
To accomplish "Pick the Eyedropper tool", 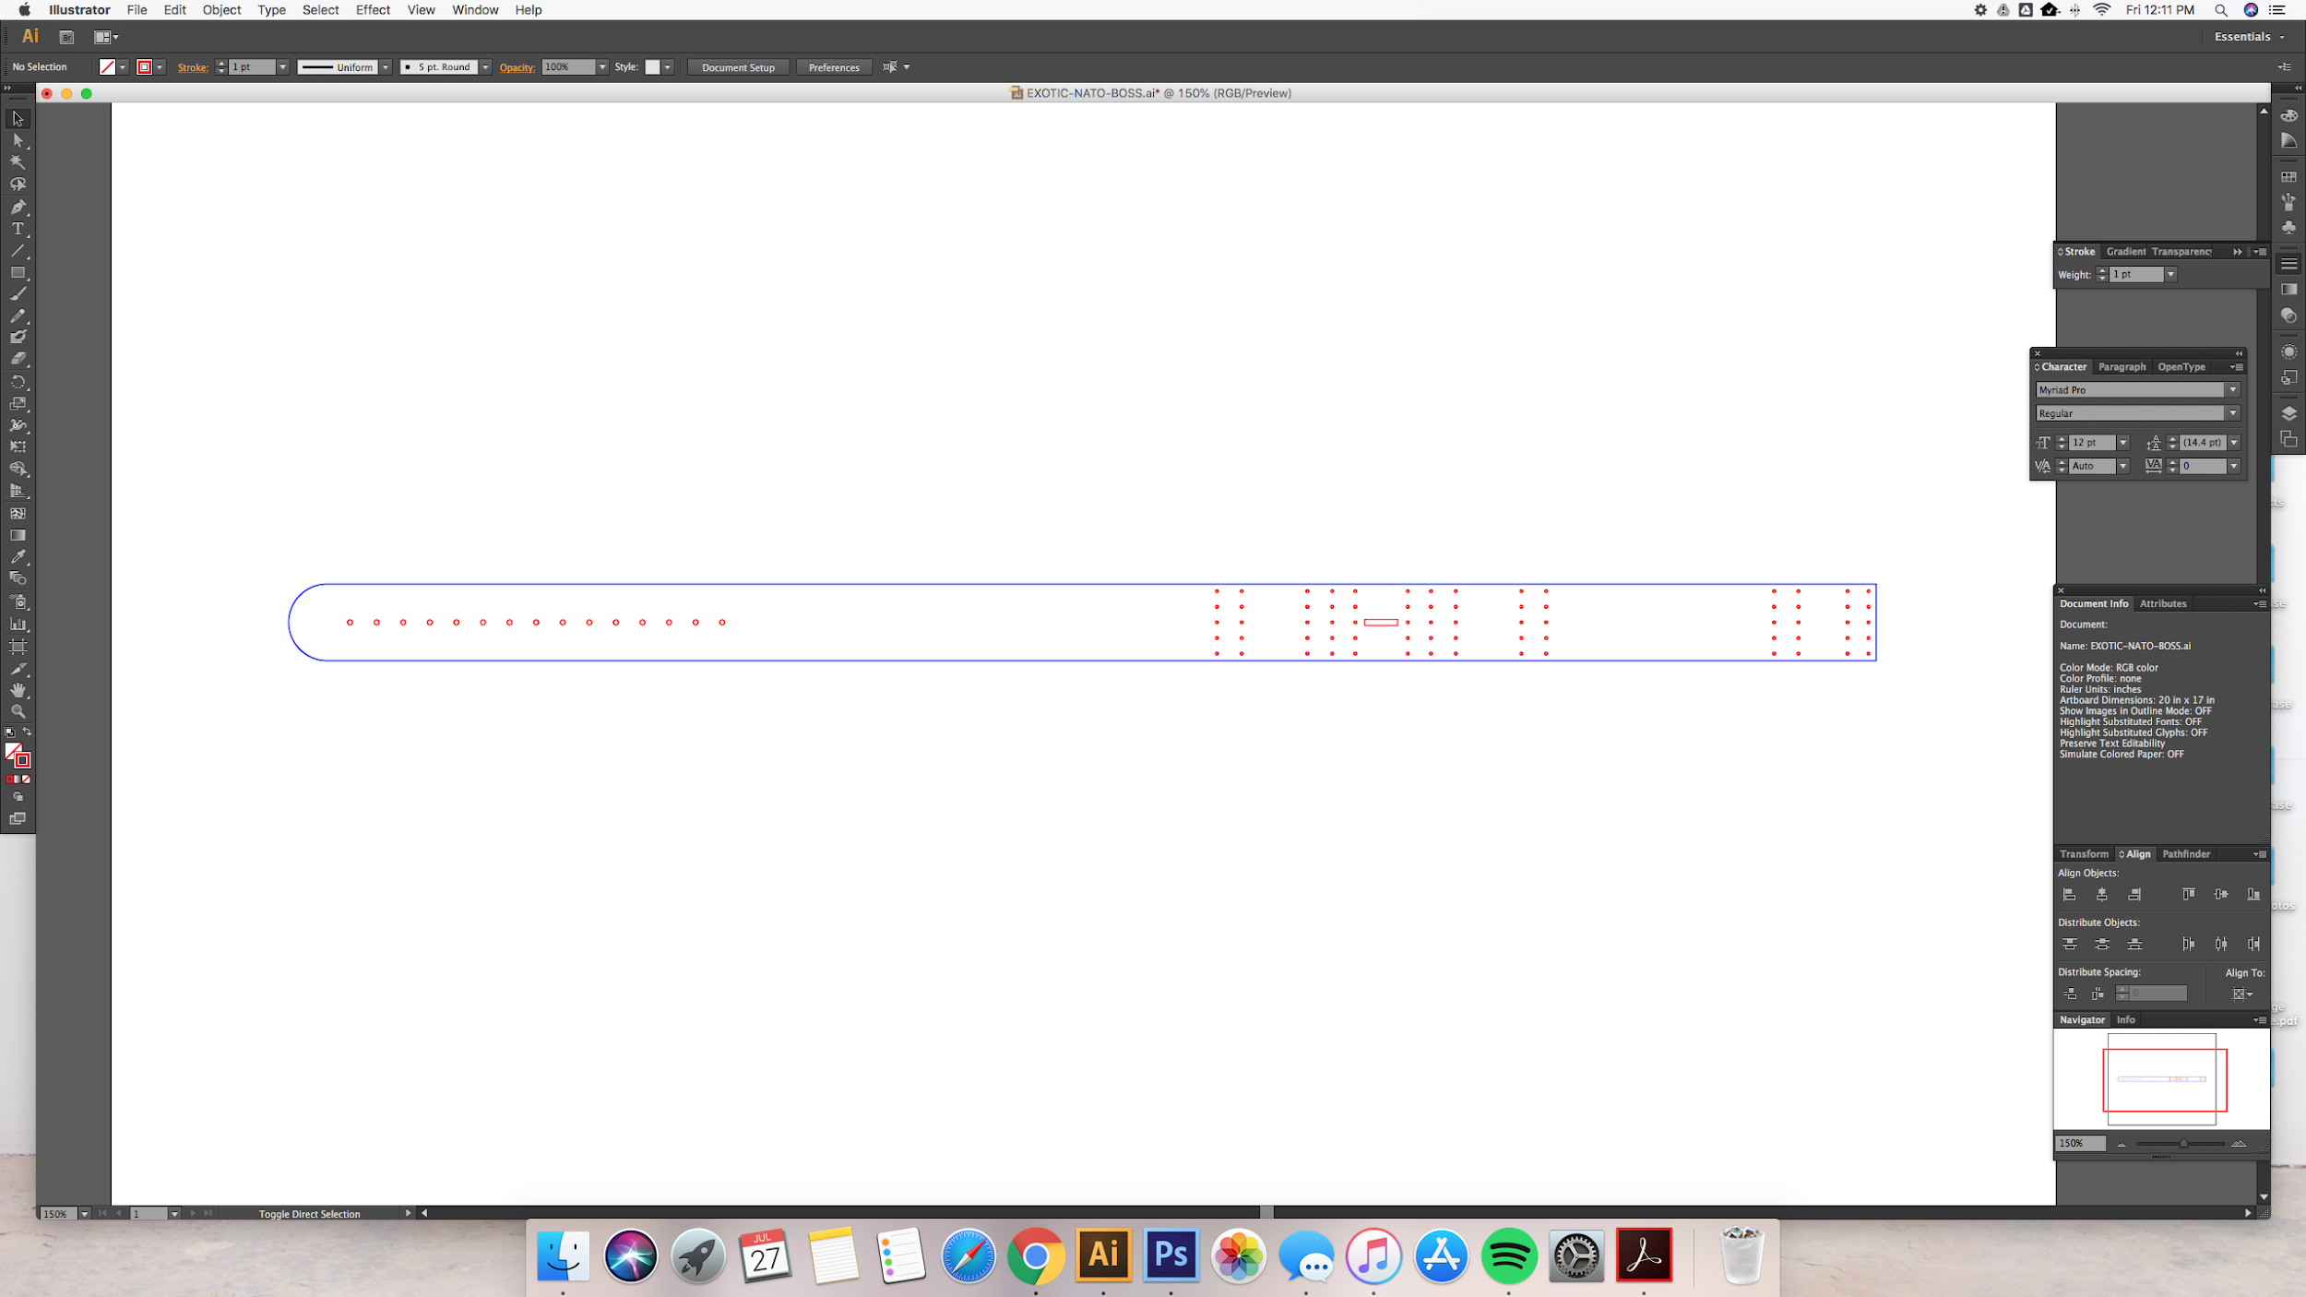I will pyautogui.click(x=18, y=557).
